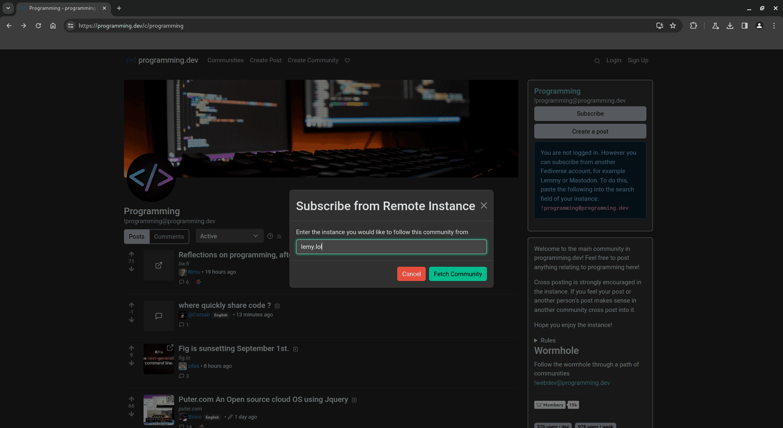Toggle browser side panel
783x428 pixels.
pos(745,26)
